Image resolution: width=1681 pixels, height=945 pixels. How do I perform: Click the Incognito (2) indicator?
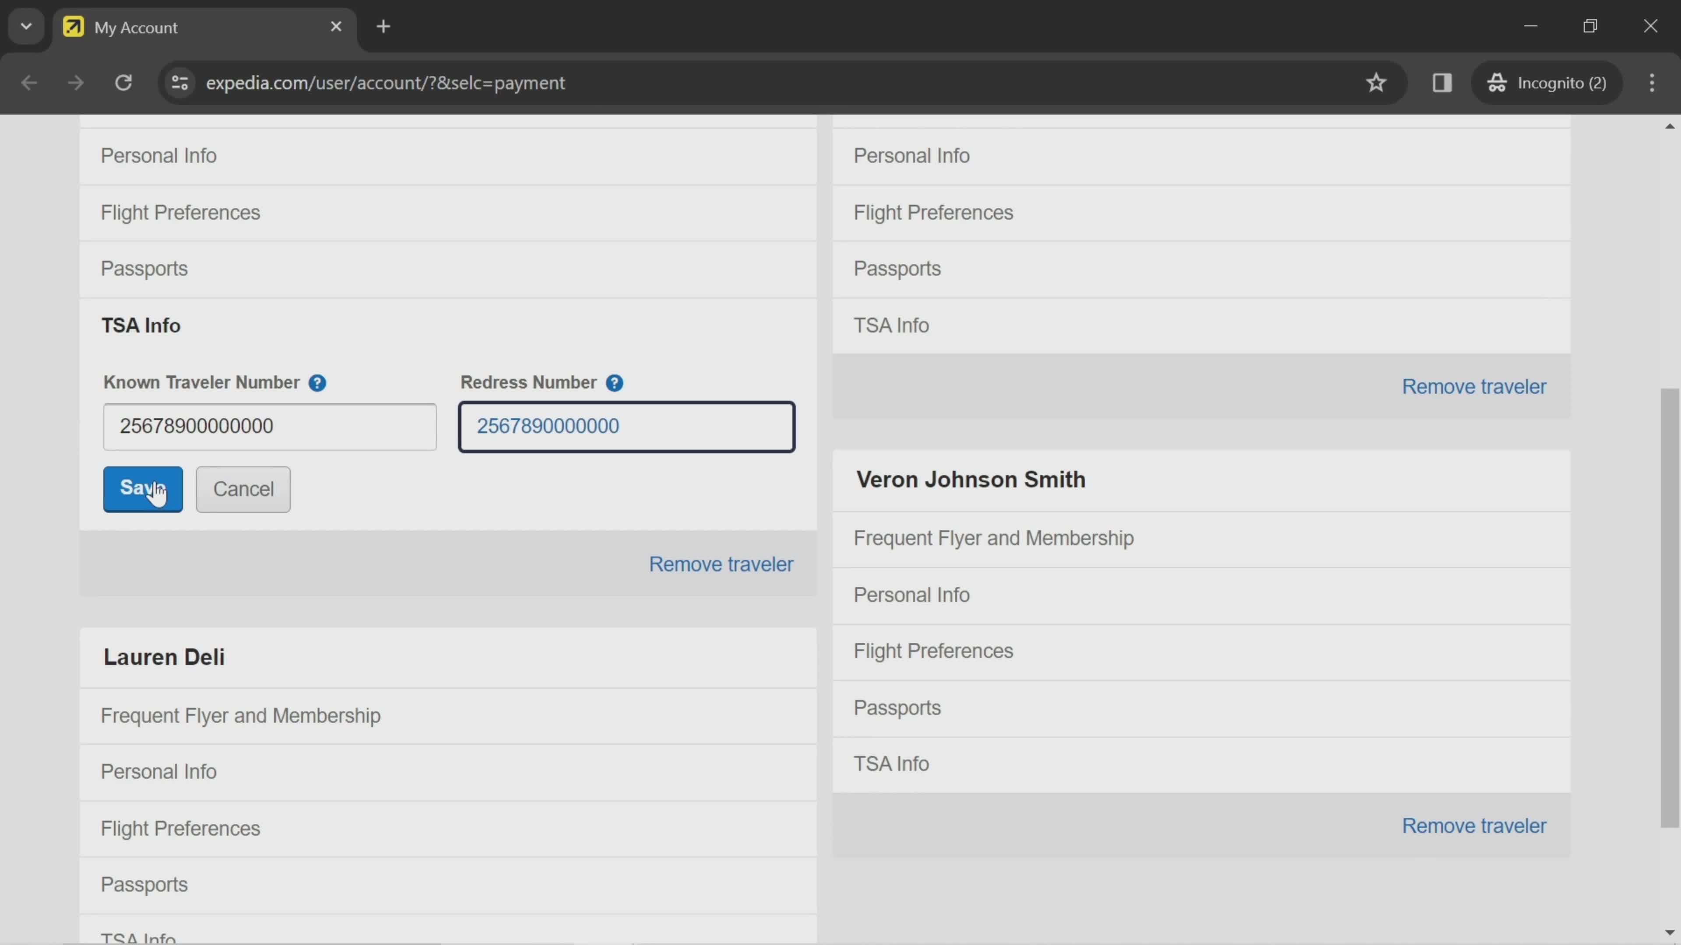[x=1547, y=83]
